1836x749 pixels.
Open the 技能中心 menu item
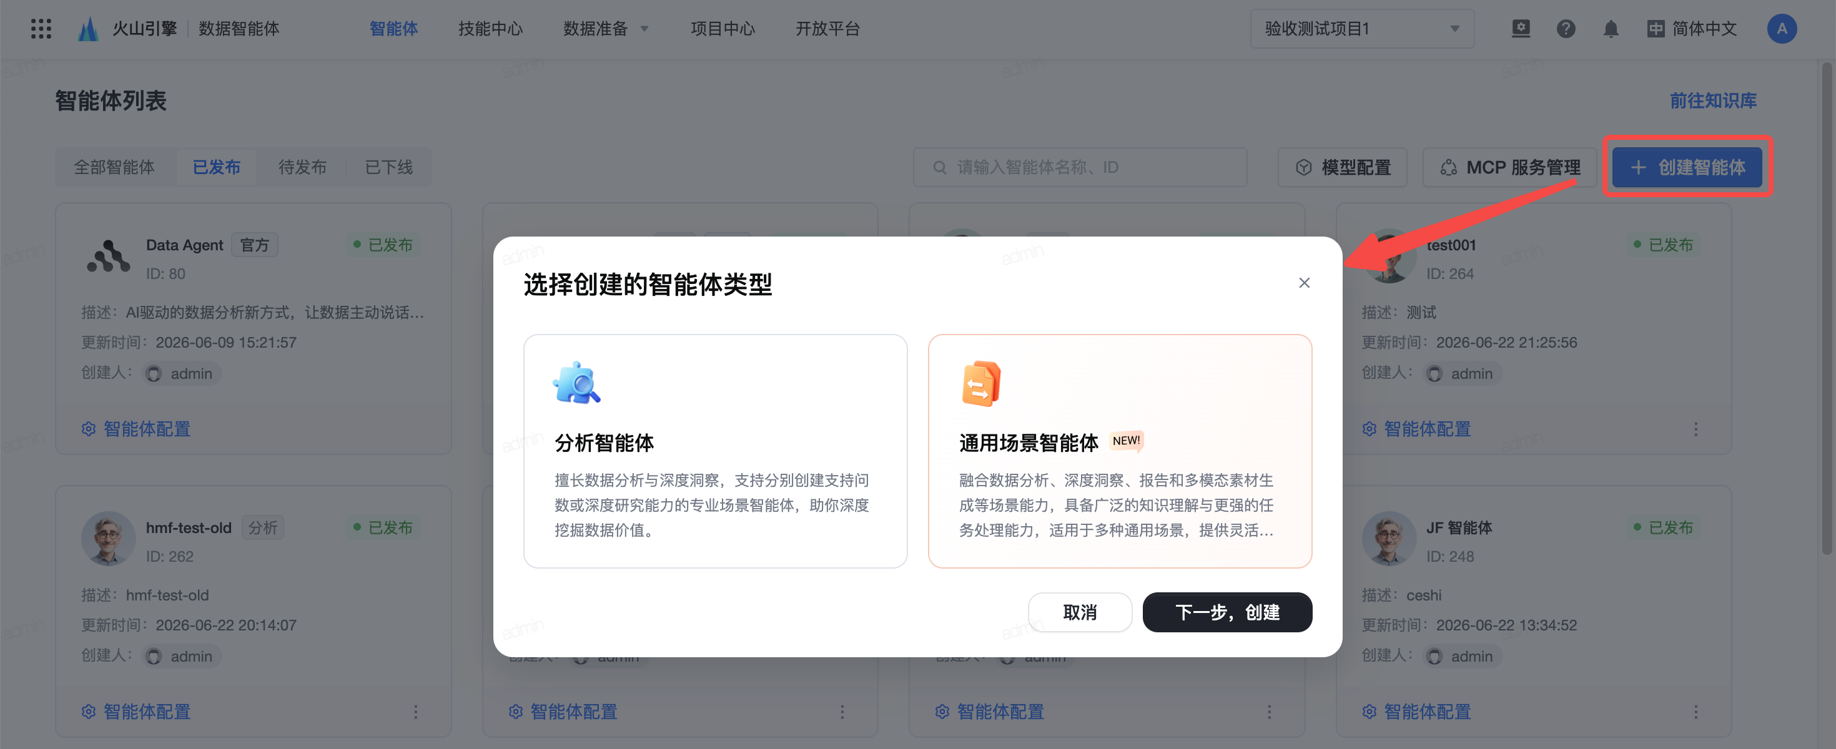(490, 29)
